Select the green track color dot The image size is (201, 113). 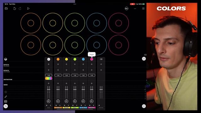pyautogui.click(x=75, y=59)
